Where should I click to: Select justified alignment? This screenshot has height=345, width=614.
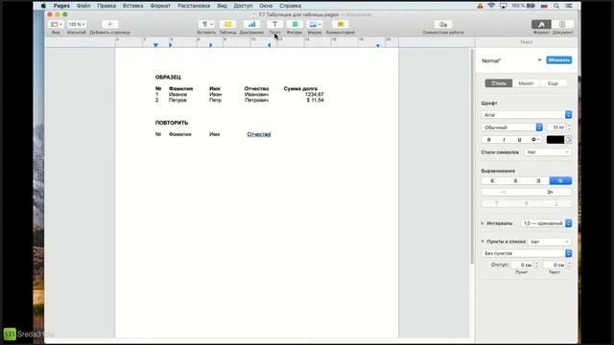[560, 181]
